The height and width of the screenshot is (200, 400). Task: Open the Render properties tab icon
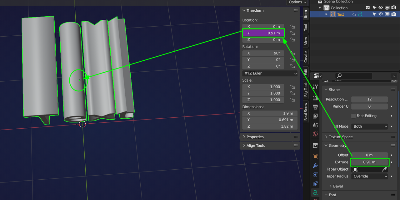tap(315, 98)
